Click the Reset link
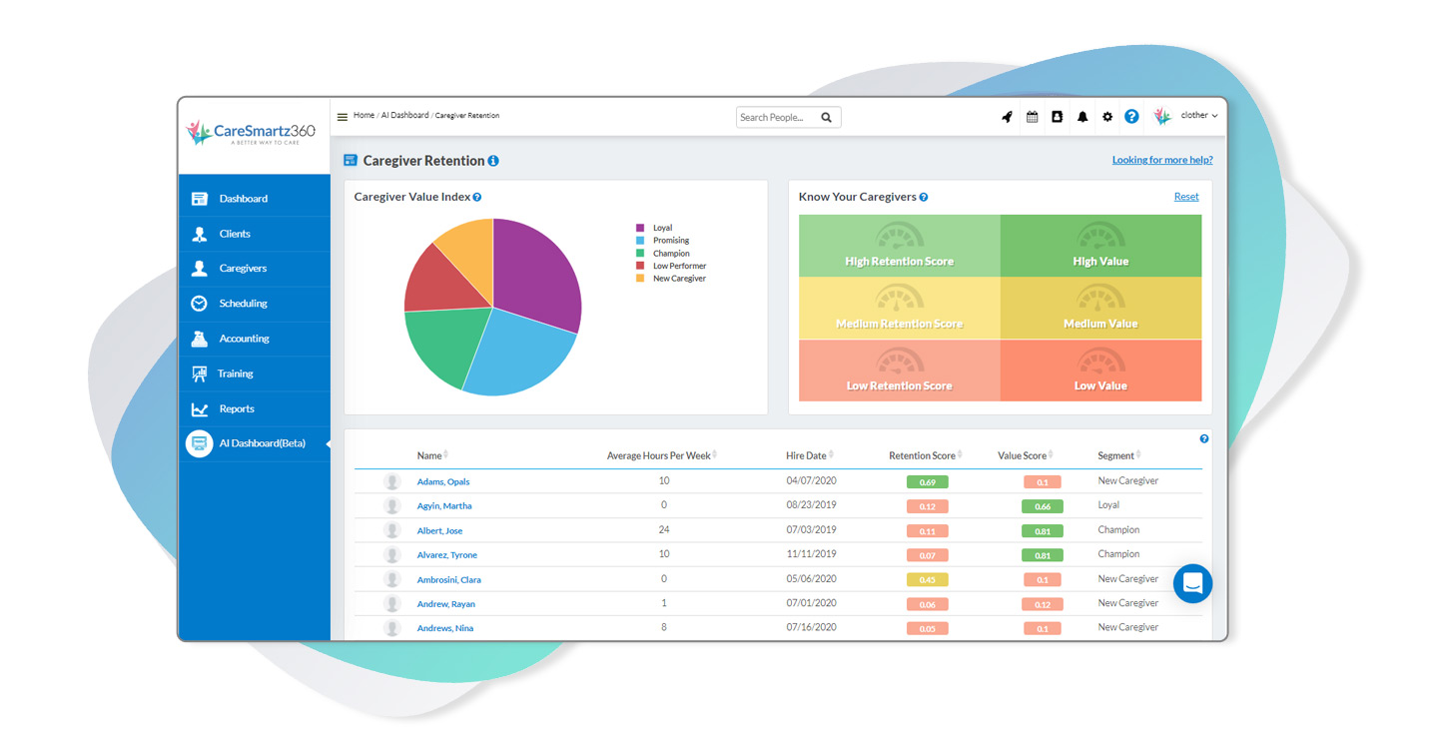 (1186, 197)
